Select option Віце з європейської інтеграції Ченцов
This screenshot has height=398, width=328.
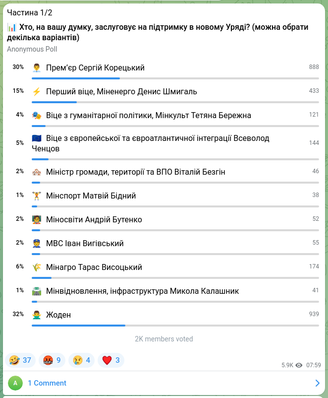coord(164,146)
